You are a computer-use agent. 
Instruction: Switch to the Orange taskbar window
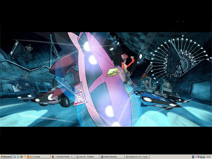tap(38, 157)
